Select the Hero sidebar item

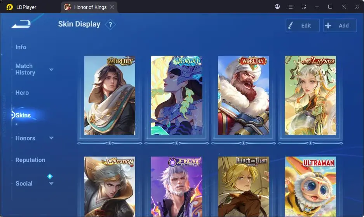[22, 93]
